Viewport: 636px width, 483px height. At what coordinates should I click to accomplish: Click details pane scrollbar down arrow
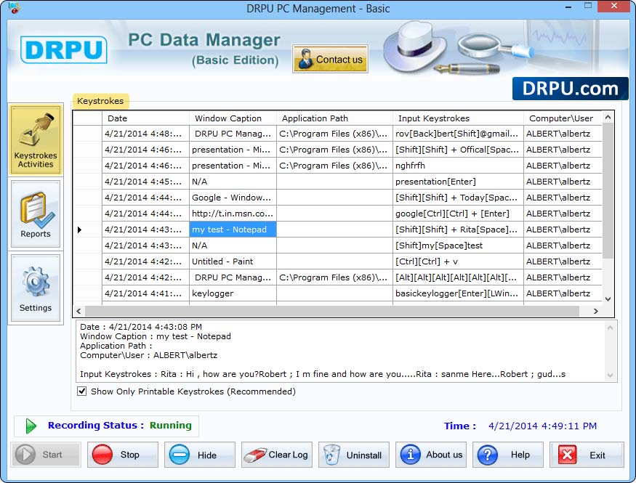[610, 376]
